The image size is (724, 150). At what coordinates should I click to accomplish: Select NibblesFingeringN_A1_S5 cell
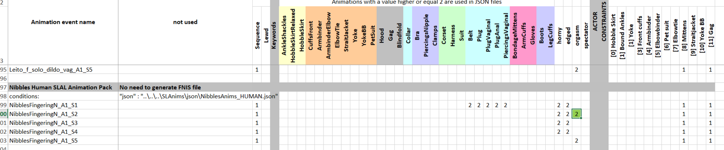coord(63,141)
